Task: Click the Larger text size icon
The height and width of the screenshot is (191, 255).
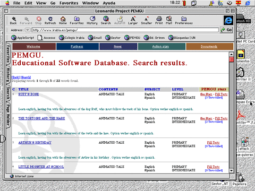Action: click(133, 21)
